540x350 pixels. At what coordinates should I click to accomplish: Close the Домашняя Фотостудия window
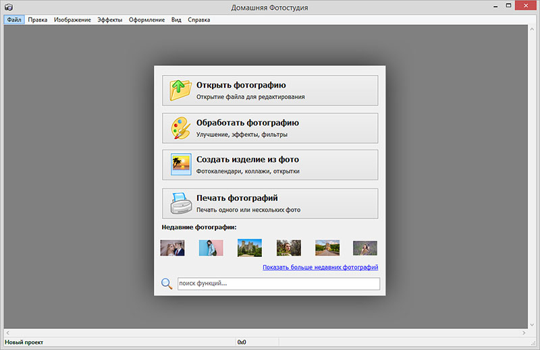(x=526, y=5)
